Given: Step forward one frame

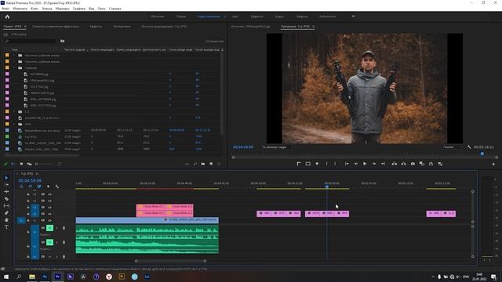Looking at the screenshot, I should [x=374, y=164].
